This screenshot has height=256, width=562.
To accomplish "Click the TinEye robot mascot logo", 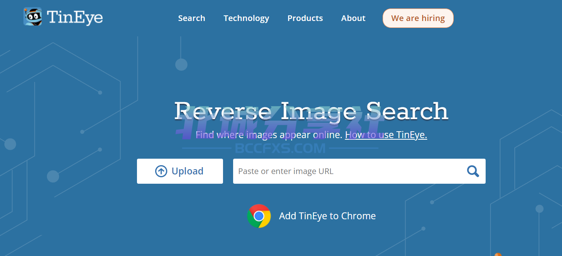I will 33,17.
